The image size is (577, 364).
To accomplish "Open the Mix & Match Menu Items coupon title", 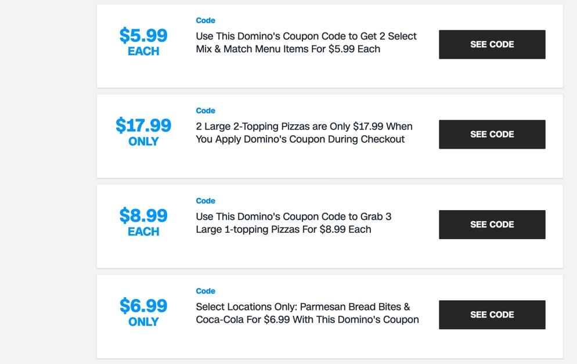I will point(306,42).
